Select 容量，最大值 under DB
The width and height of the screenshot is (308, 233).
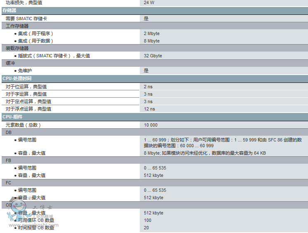tap(32, 153)
